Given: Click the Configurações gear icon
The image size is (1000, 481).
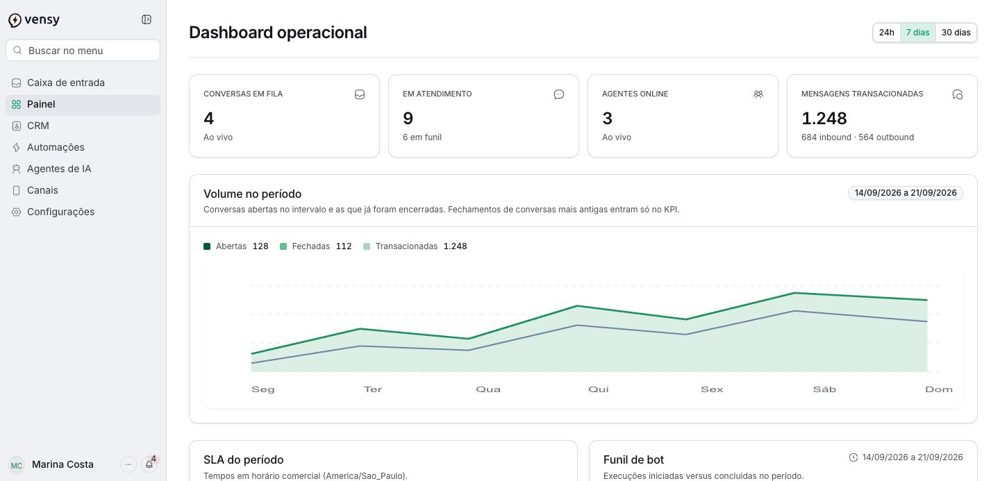Looking at the screenshot, I should [x=17, y=212].
